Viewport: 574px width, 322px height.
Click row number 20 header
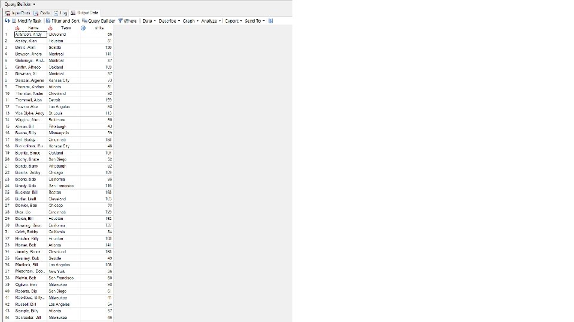click(x=9, y=160)
